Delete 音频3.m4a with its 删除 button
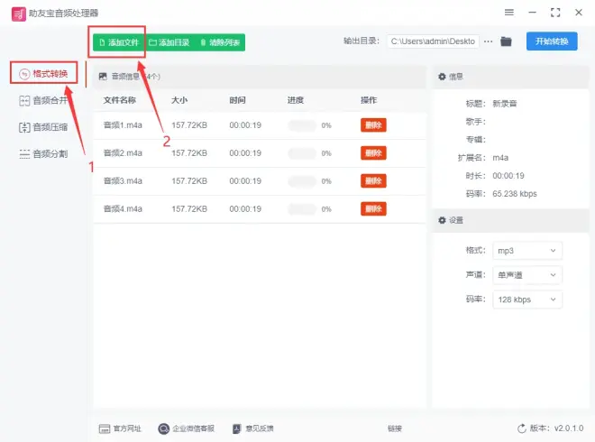595x442 pixels. click(x=373, y=181)
